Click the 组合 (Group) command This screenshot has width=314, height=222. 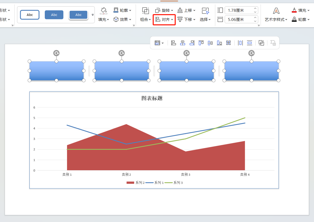click(x=145, y=19)
